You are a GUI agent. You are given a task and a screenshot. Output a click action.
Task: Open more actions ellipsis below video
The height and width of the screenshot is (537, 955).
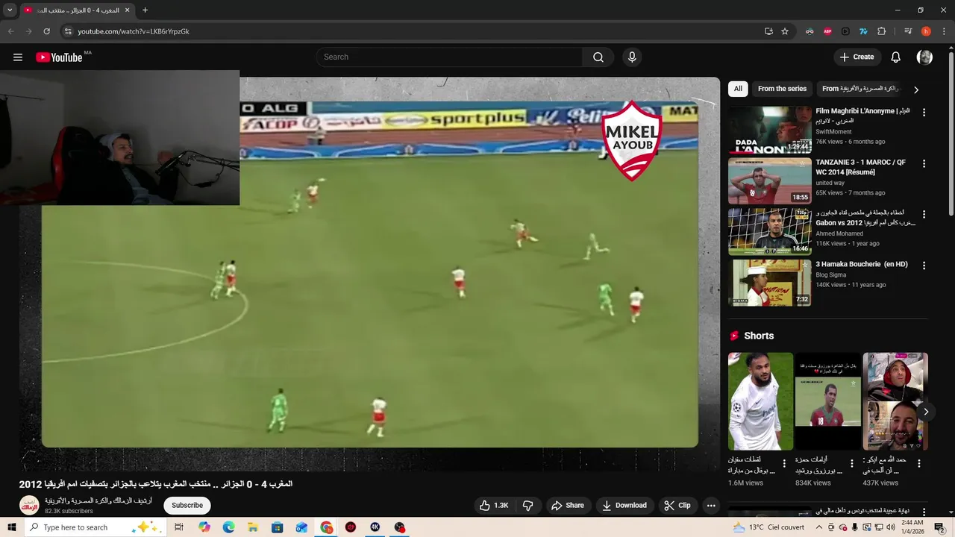point(711,506)
